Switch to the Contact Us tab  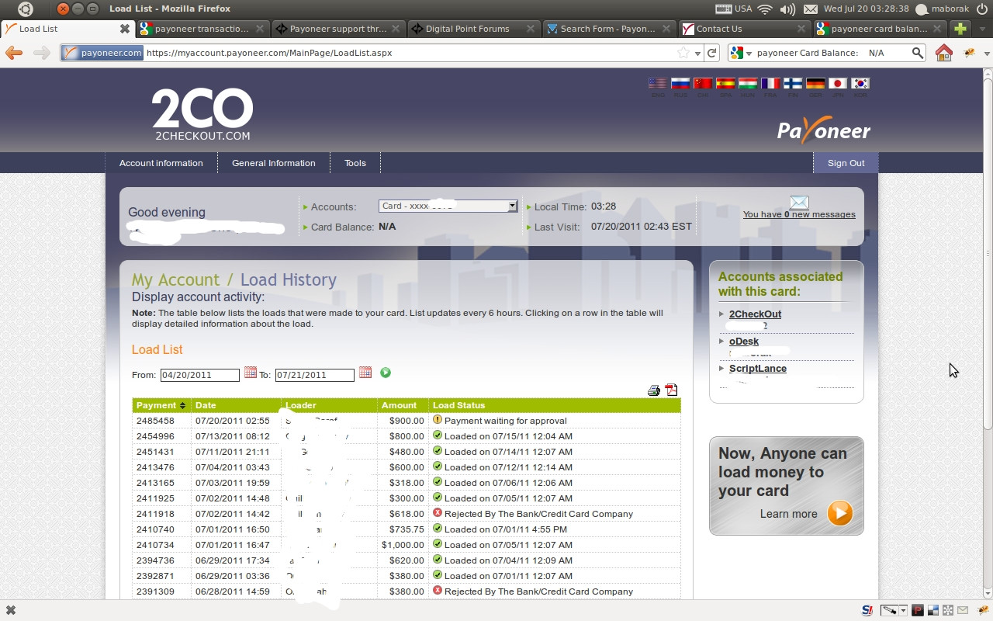(x=744, y=29)
